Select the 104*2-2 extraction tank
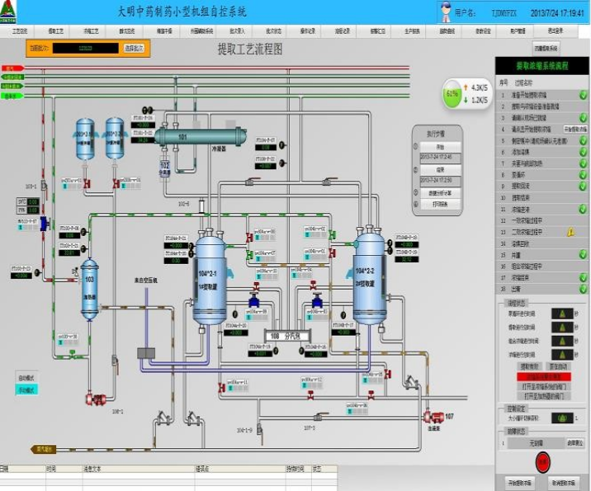This screenshot has width=591, height=491. click(369, 276)
